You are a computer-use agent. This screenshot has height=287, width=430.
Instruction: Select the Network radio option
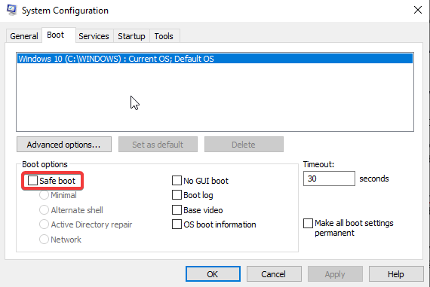44,240
